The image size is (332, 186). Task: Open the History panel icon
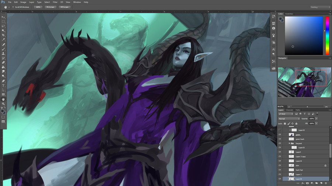(274, 17)
